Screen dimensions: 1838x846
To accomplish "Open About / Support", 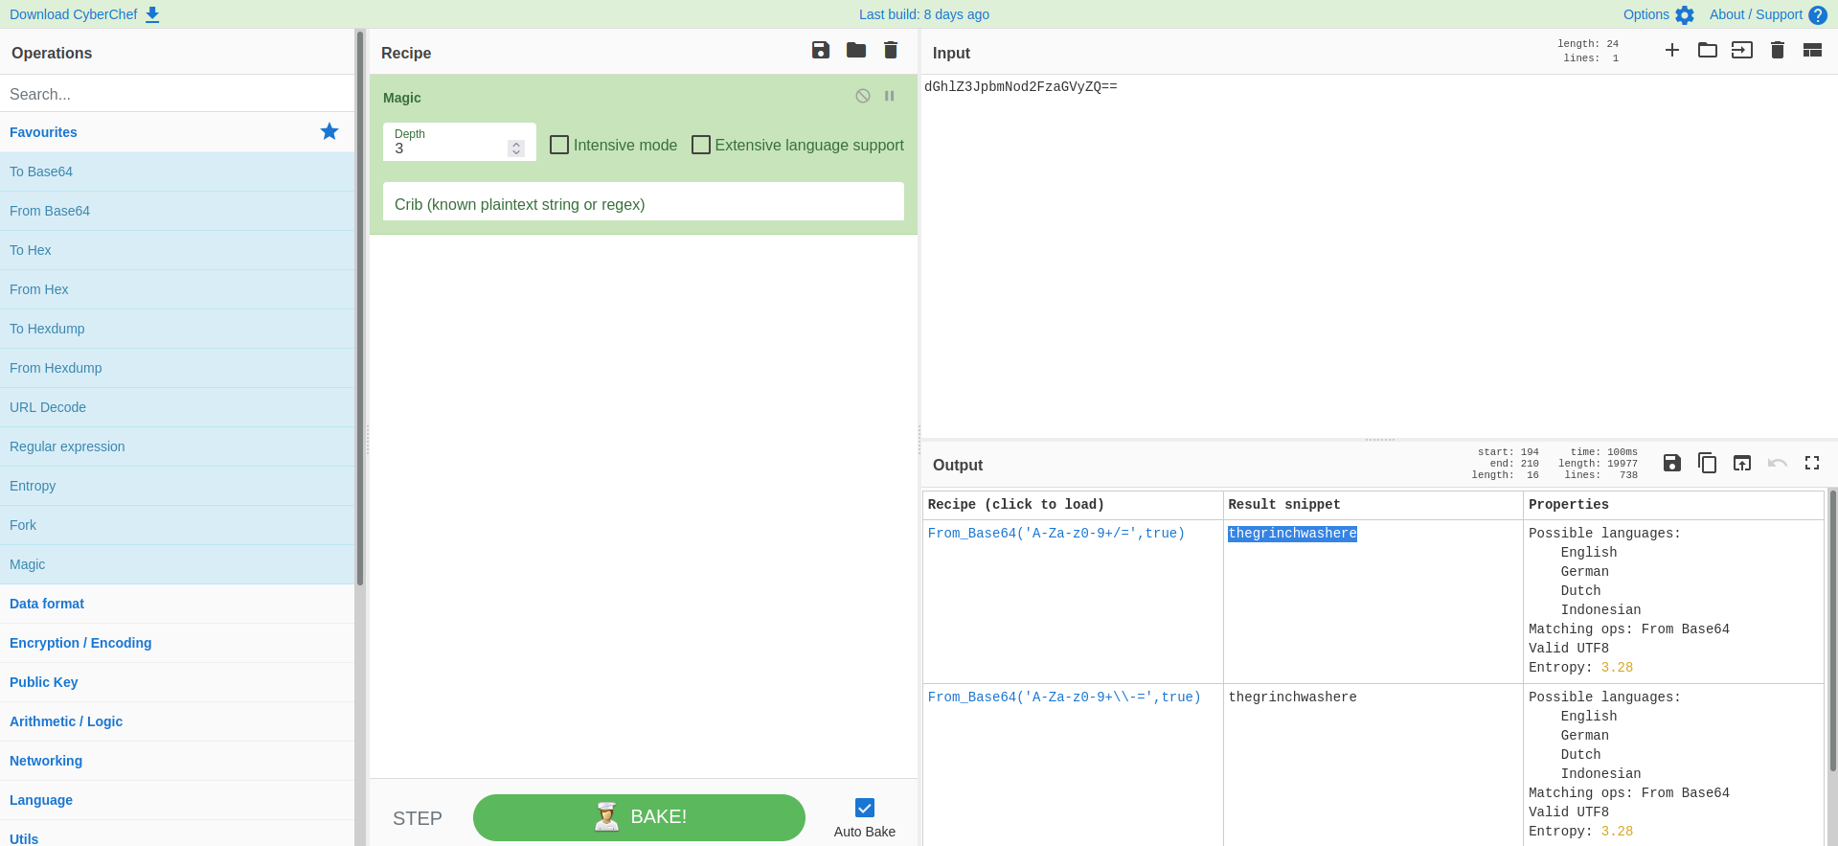I will click(1767, 14).
